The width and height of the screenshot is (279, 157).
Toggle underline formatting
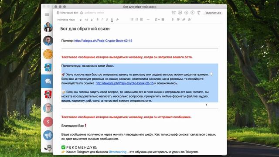point(107,20)
